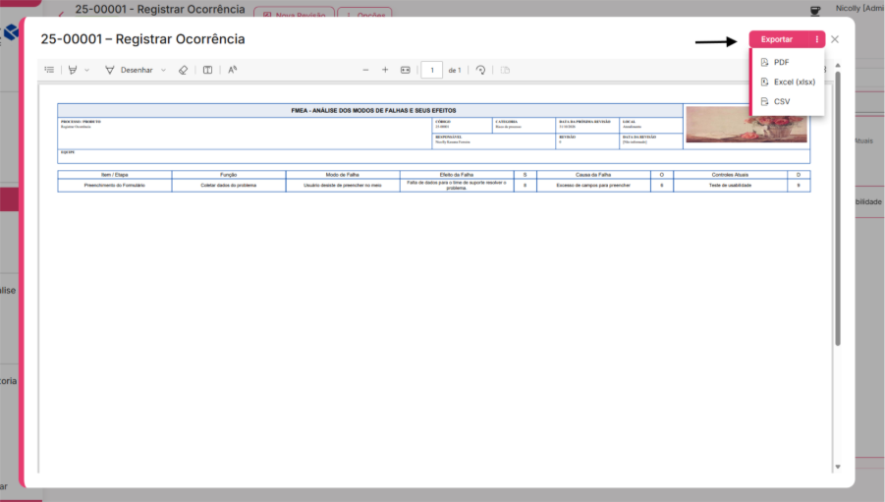Open the table of contents icon
Viewport: 885px width, 502px height.
tap(49, 70)
